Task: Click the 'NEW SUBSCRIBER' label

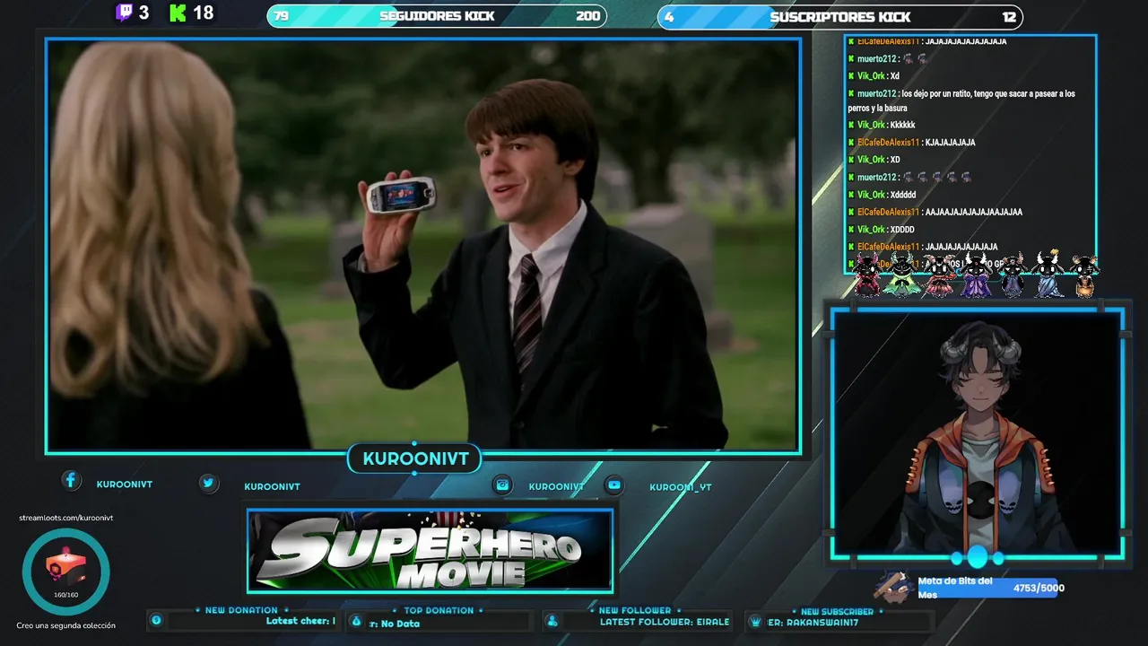Action: (x=837, y=612)
